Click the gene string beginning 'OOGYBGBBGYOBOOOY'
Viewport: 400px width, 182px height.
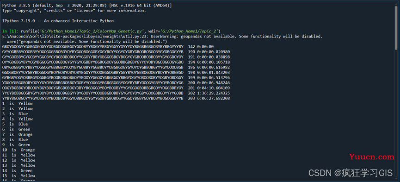(93, 88)
